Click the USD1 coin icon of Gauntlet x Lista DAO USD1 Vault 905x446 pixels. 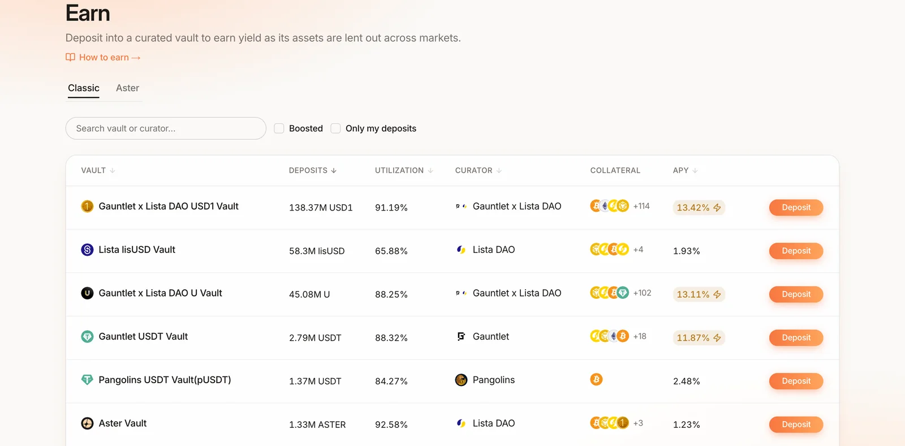coord(87,207)
